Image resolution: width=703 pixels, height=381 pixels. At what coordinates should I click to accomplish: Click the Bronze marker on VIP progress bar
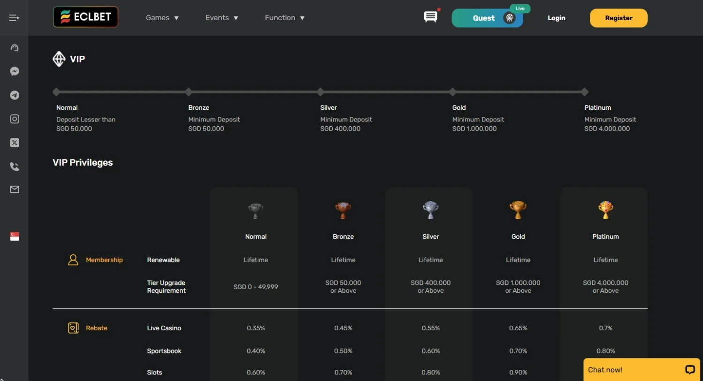(x=189, y=91)
